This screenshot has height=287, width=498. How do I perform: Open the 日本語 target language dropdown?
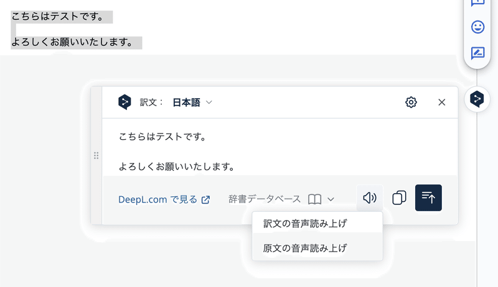point(192,102)
